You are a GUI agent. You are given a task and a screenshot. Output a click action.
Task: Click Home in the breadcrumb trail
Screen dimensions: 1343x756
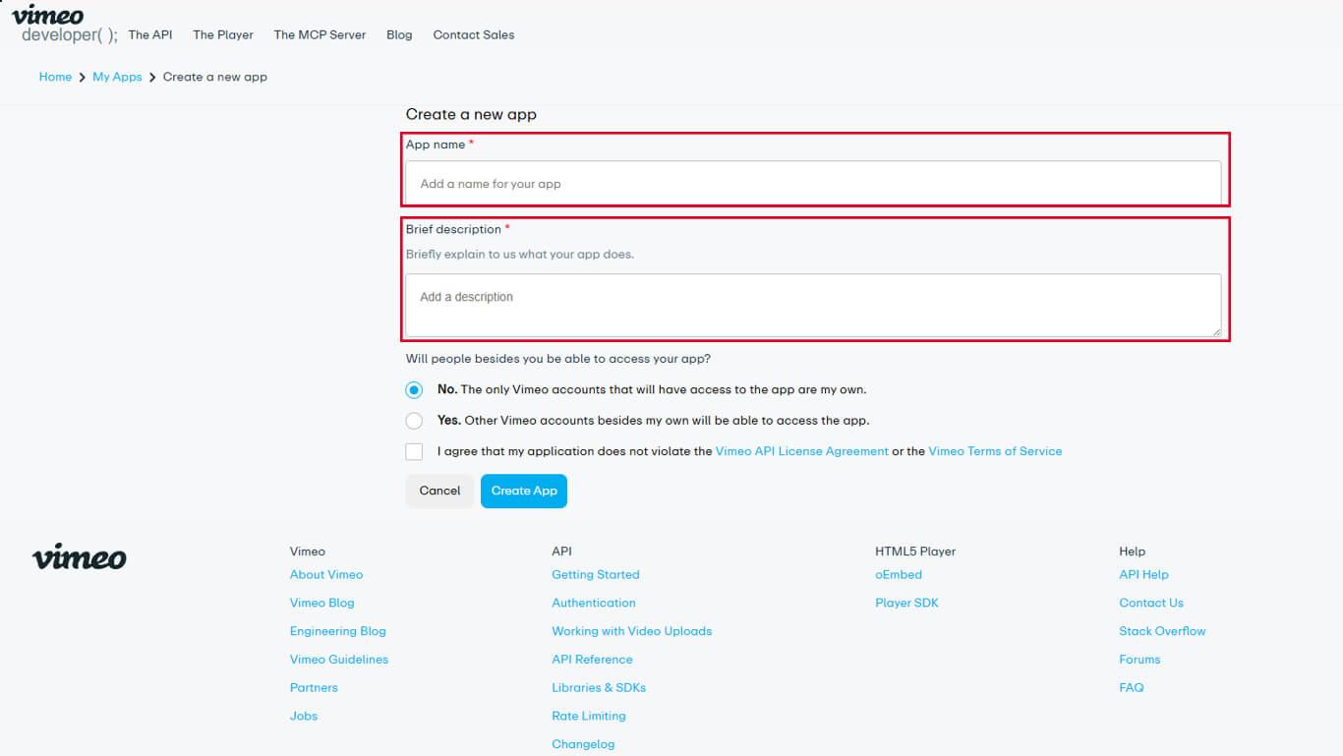click(55, 77)
